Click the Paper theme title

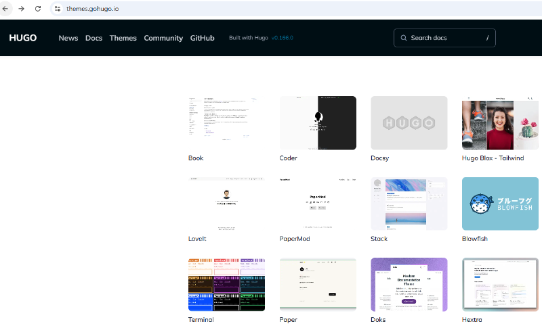[289, 320]
